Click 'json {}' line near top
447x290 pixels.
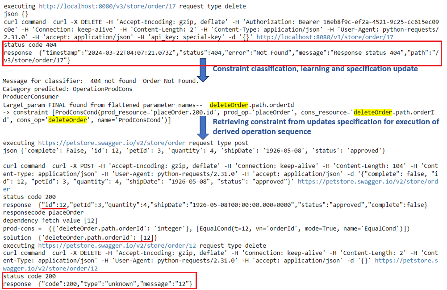click(16, 14)
